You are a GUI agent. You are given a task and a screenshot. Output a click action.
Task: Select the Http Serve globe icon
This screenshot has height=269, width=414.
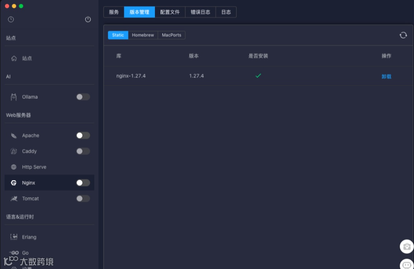coord(13,167)
